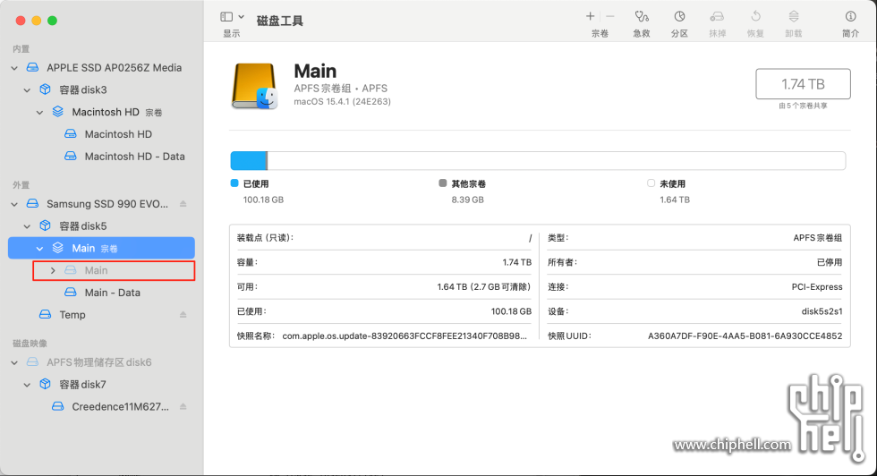Click the Restore (恢复) toolbar icon
Screen dimensions: 877x476
(x=755, y=17)
